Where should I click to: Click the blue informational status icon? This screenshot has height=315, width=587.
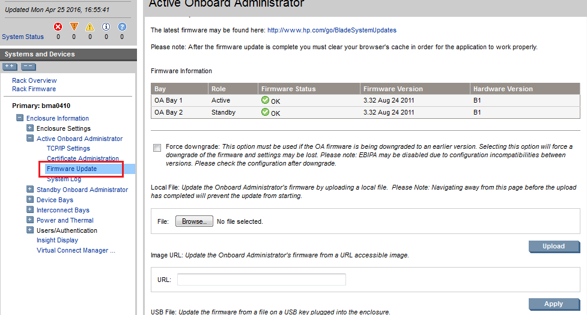point(106,26)
